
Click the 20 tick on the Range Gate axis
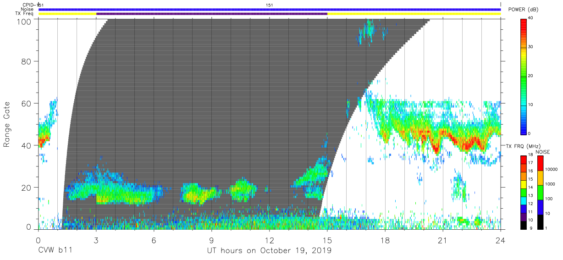point(27,188)
